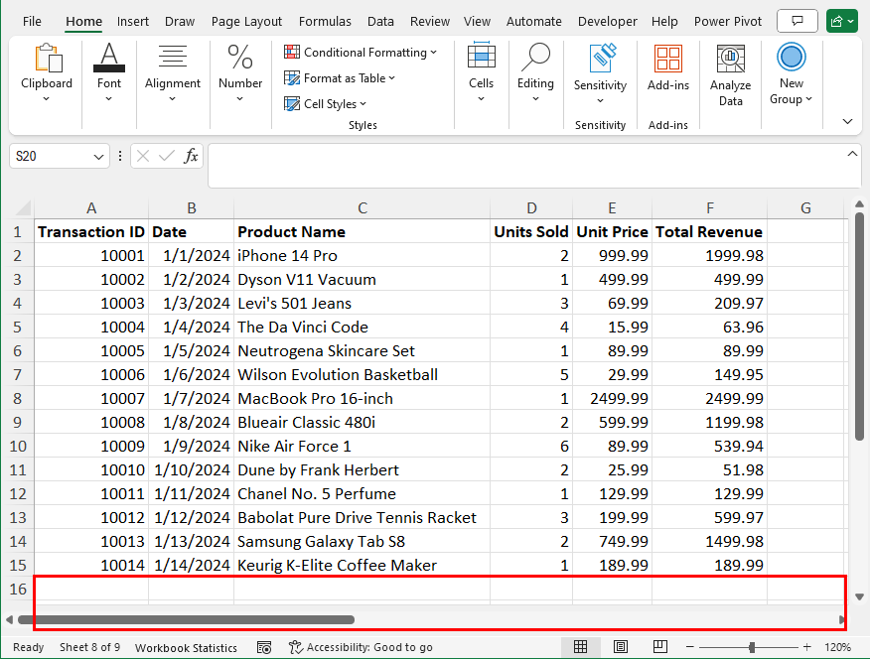Launch Analyze Data
This screenshot has height=659, width=870.
pyautogui.click(x=731, y=75)
